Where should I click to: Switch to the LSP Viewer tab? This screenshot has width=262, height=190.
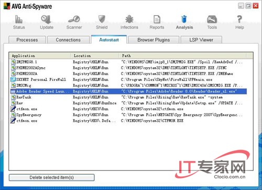[201, 40]
